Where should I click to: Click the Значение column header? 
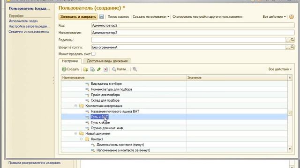tap(237, 77)
